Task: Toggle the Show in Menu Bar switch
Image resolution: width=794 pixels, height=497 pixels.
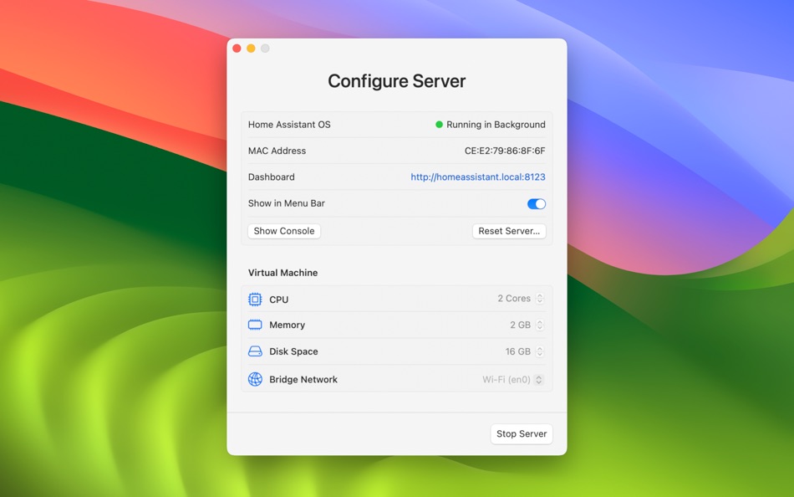Action: pos(537,203)
